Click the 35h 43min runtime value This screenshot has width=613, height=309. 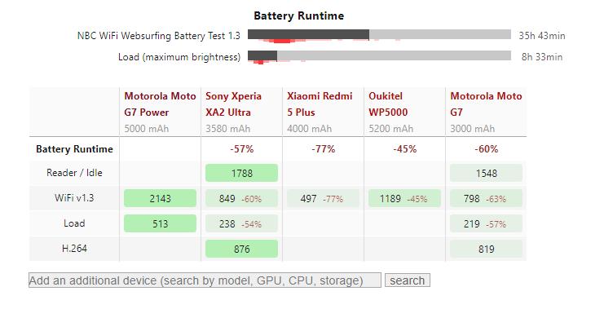(542, 36)
